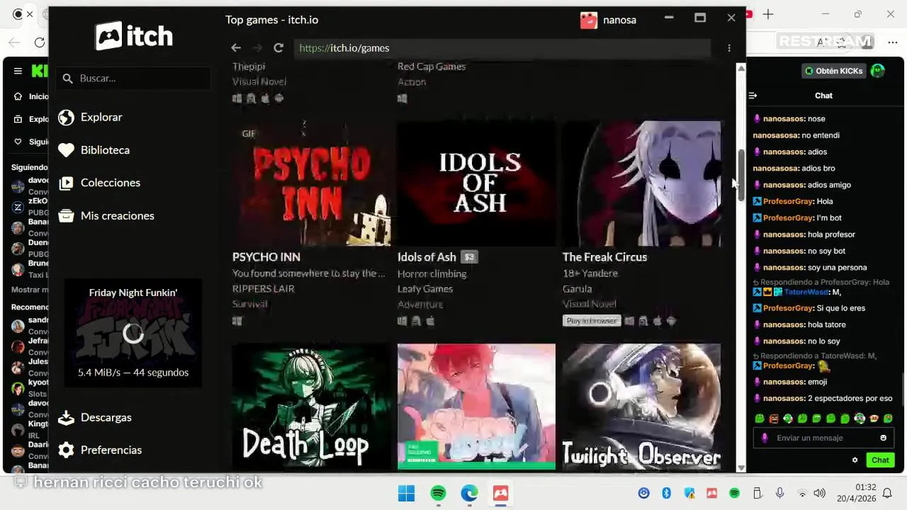Click the Windows platform icon under Idols of Ash
Viewport: 907px width, 510px height.
tap(402, 321)
